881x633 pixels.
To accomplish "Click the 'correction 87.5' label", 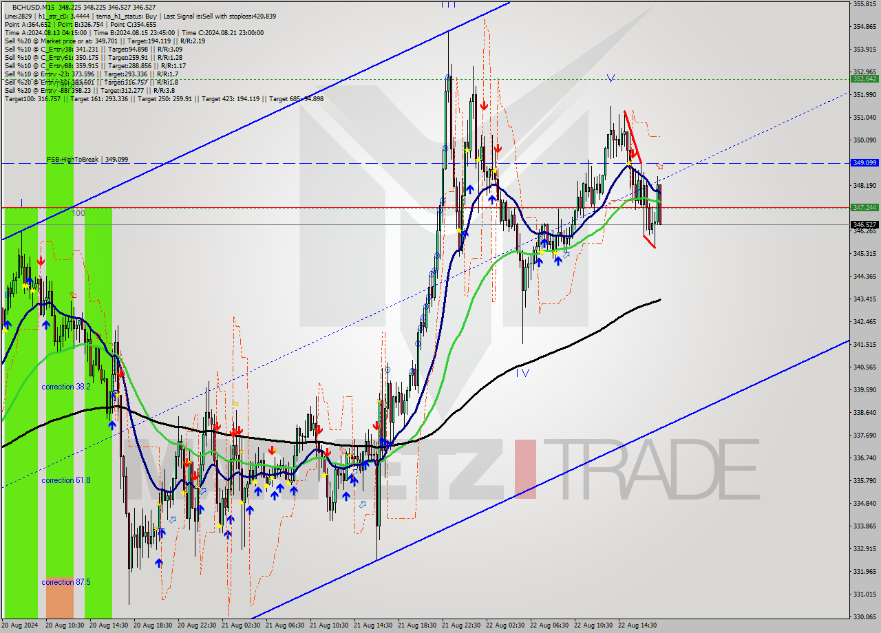I will 66,582.
